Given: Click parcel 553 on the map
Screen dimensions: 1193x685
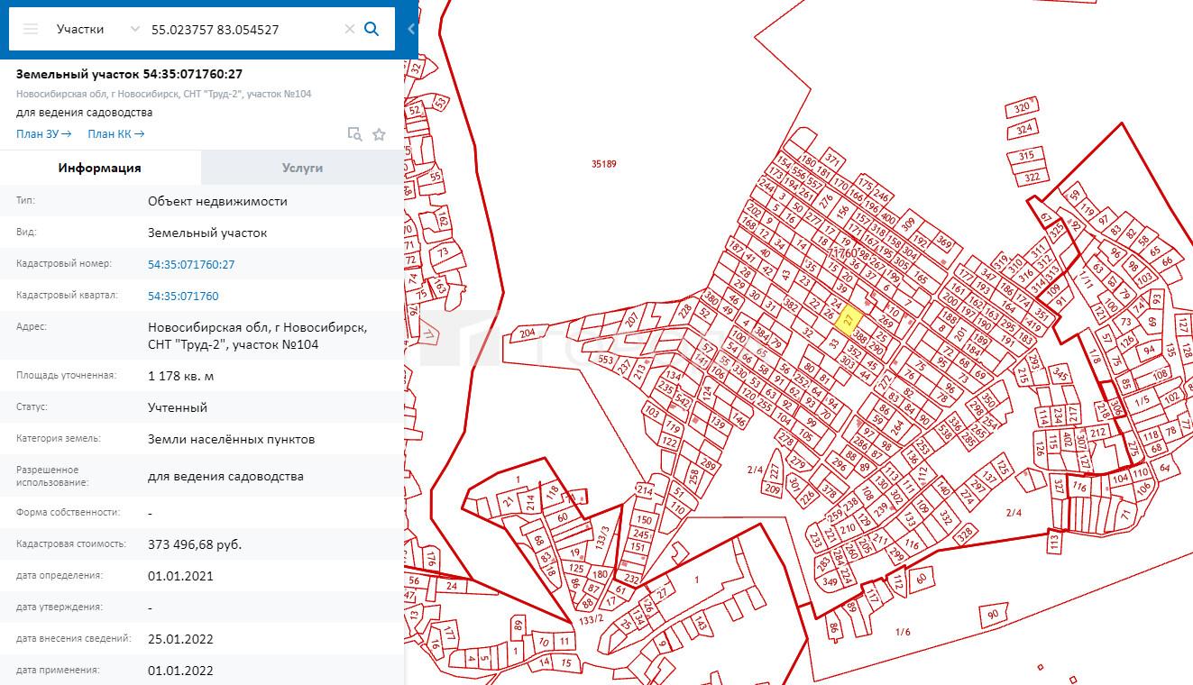Looking at the screenshot, I should tap(605, 360).
